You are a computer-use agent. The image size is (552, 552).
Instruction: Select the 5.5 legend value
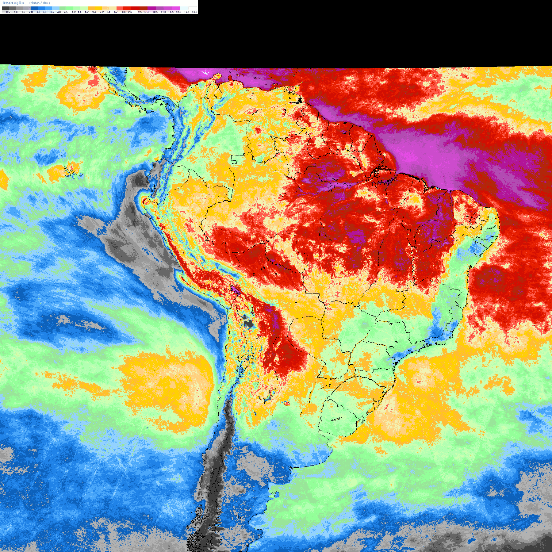click(x=80, y=12)
